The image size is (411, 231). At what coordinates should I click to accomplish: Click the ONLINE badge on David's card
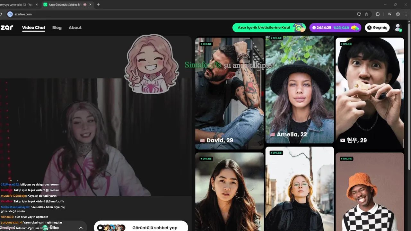206,44
